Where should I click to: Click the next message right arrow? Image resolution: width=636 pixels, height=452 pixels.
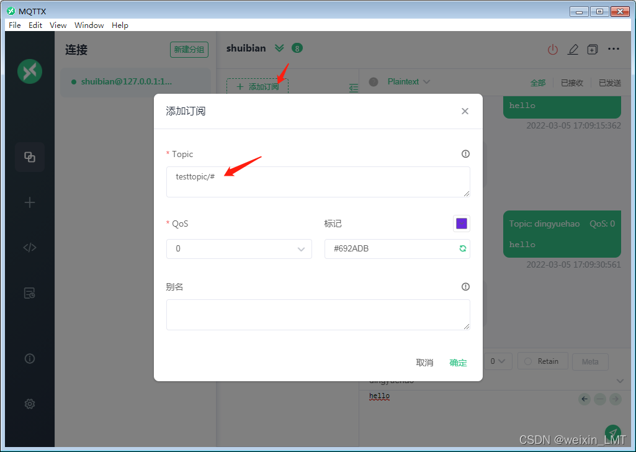pyautogui.click(x=616, y=399)
